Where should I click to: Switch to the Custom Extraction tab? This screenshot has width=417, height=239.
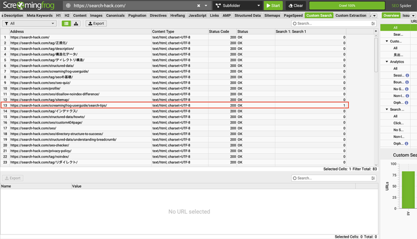pyautogui.click(x=351, y=15)
